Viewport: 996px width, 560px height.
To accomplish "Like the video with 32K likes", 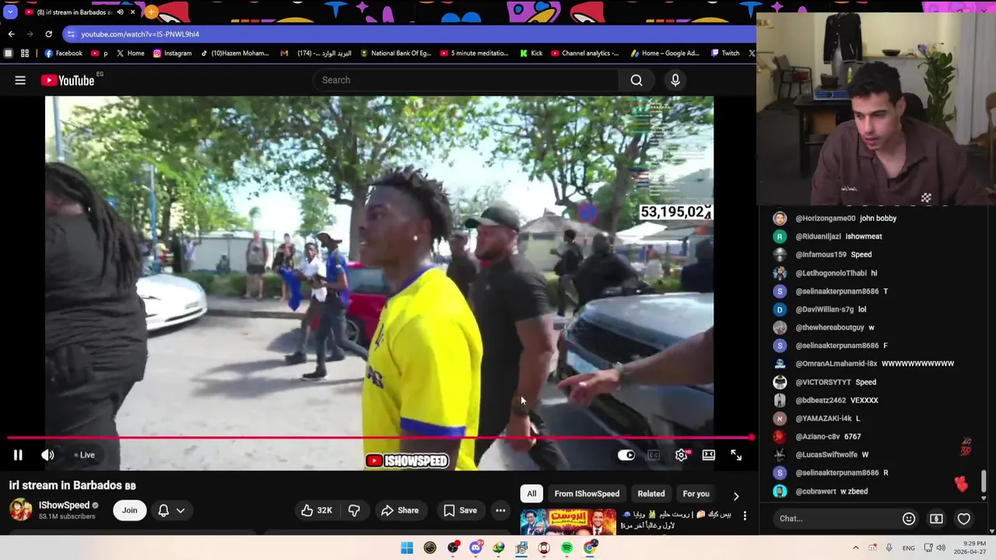I will [x=317, y=510].
